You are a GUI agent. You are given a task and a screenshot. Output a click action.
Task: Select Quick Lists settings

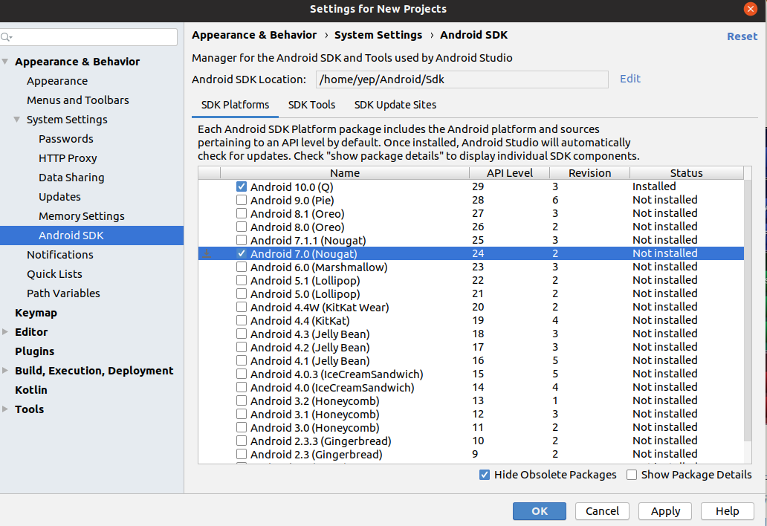54,274
